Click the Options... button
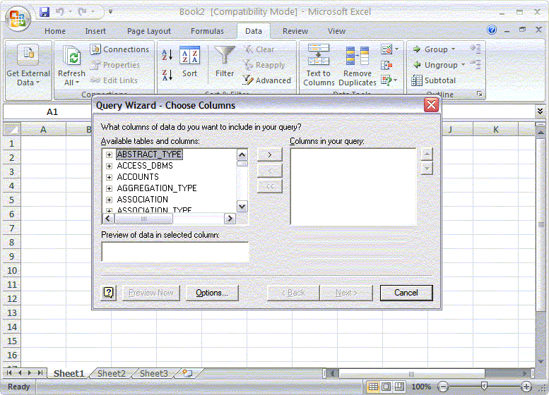The image size is (549, 395). 212,293
